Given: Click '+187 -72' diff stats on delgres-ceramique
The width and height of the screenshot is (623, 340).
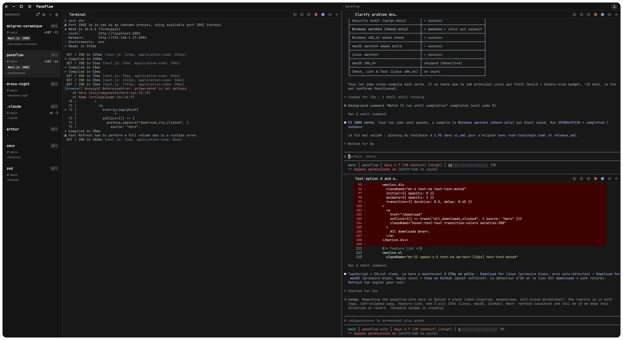Looking at the screenshot, I should [x=51, y=32].
